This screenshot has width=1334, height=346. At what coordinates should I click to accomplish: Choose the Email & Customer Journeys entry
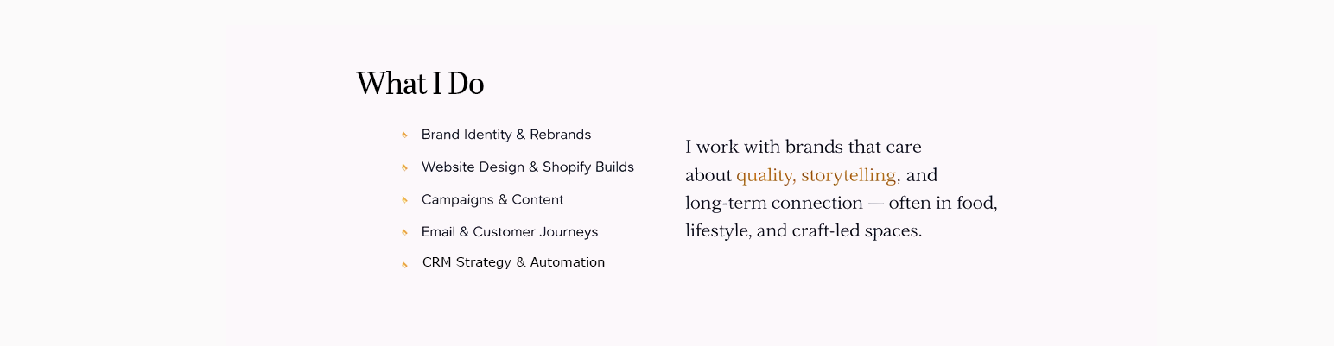510,232
